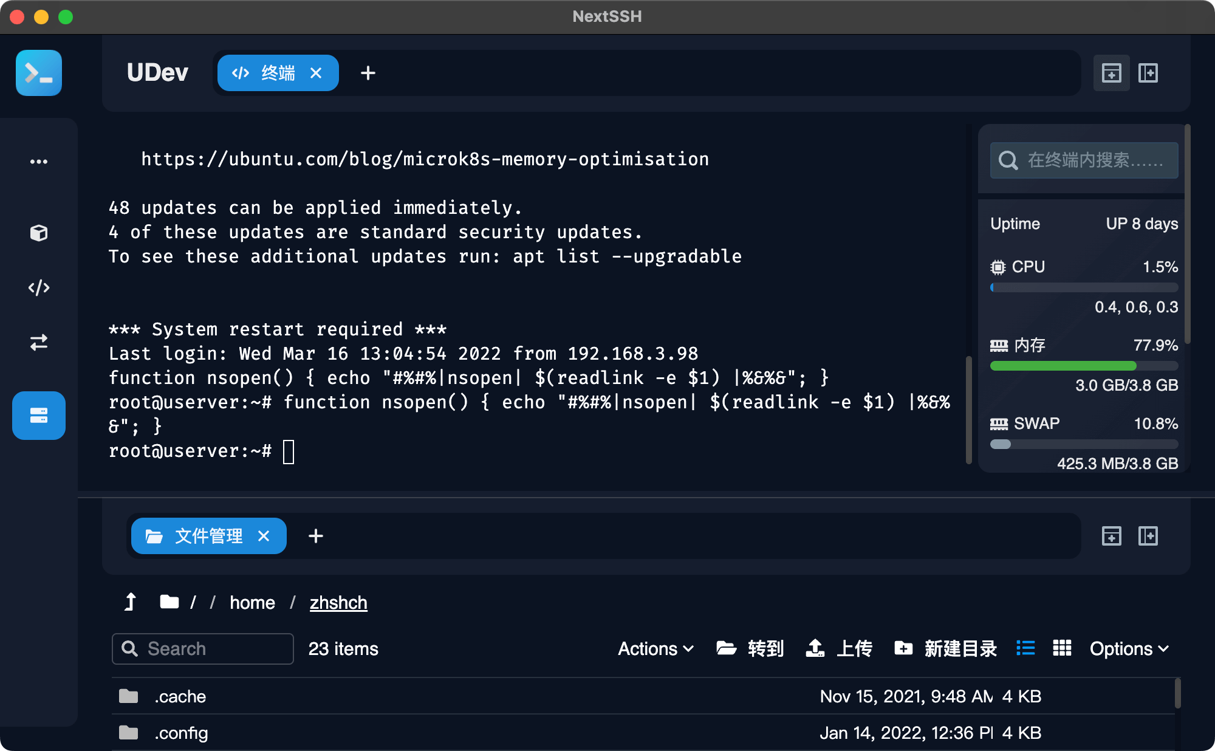Click the CPU usage progress bar
Viewport: 1215px width, 751px height.
[x=1084, y=287]
